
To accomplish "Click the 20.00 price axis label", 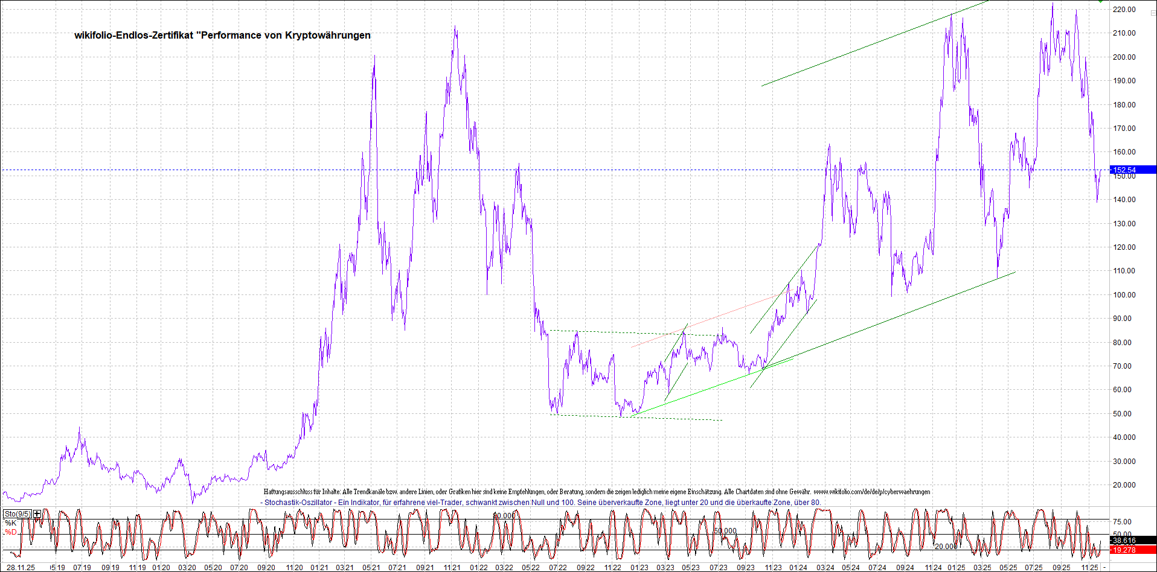I will click(1124, 485).
